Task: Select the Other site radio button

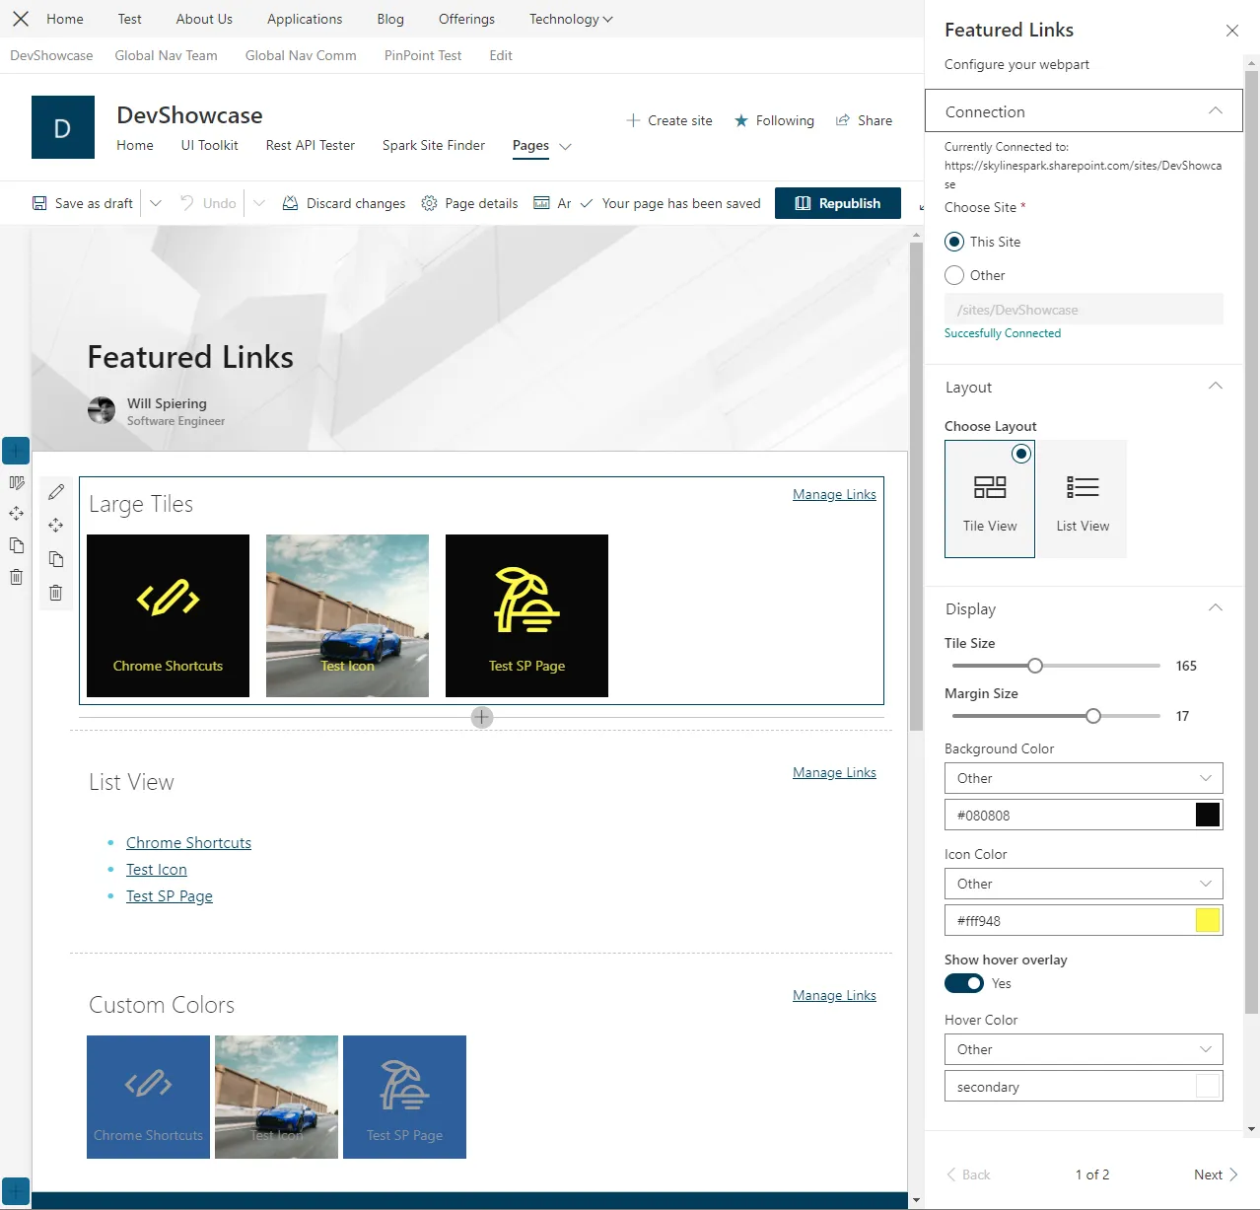Action: (x=954, y=275)
